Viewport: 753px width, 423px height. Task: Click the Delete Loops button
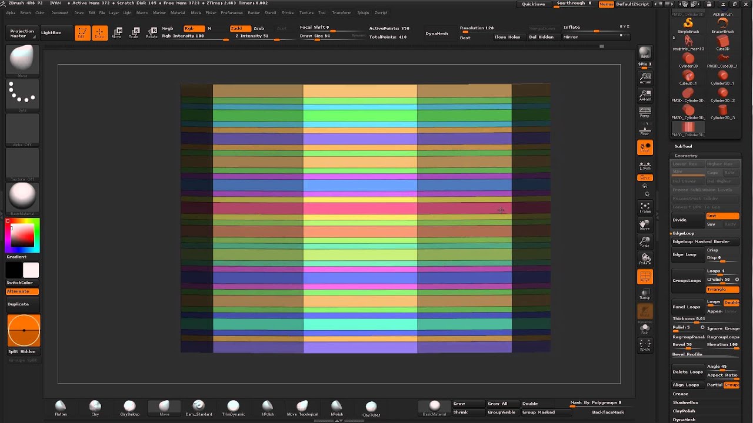coord(688,372)
